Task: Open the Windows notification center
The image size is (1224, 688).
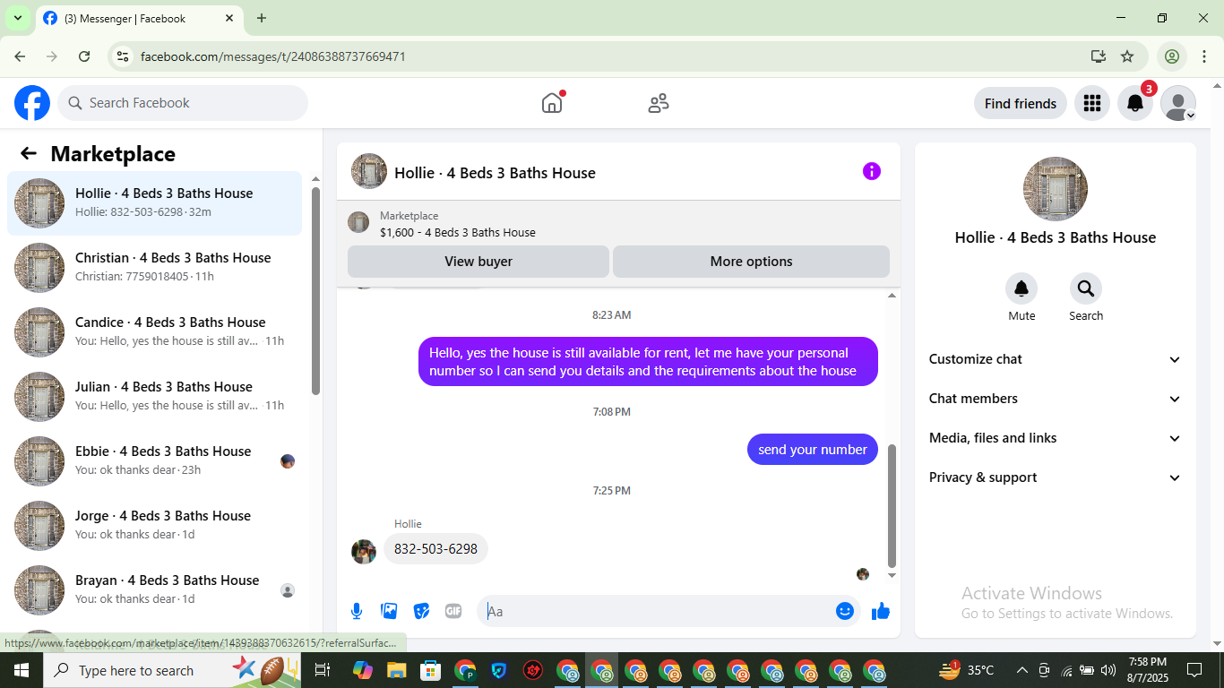Action: (x=1194, y=670)
